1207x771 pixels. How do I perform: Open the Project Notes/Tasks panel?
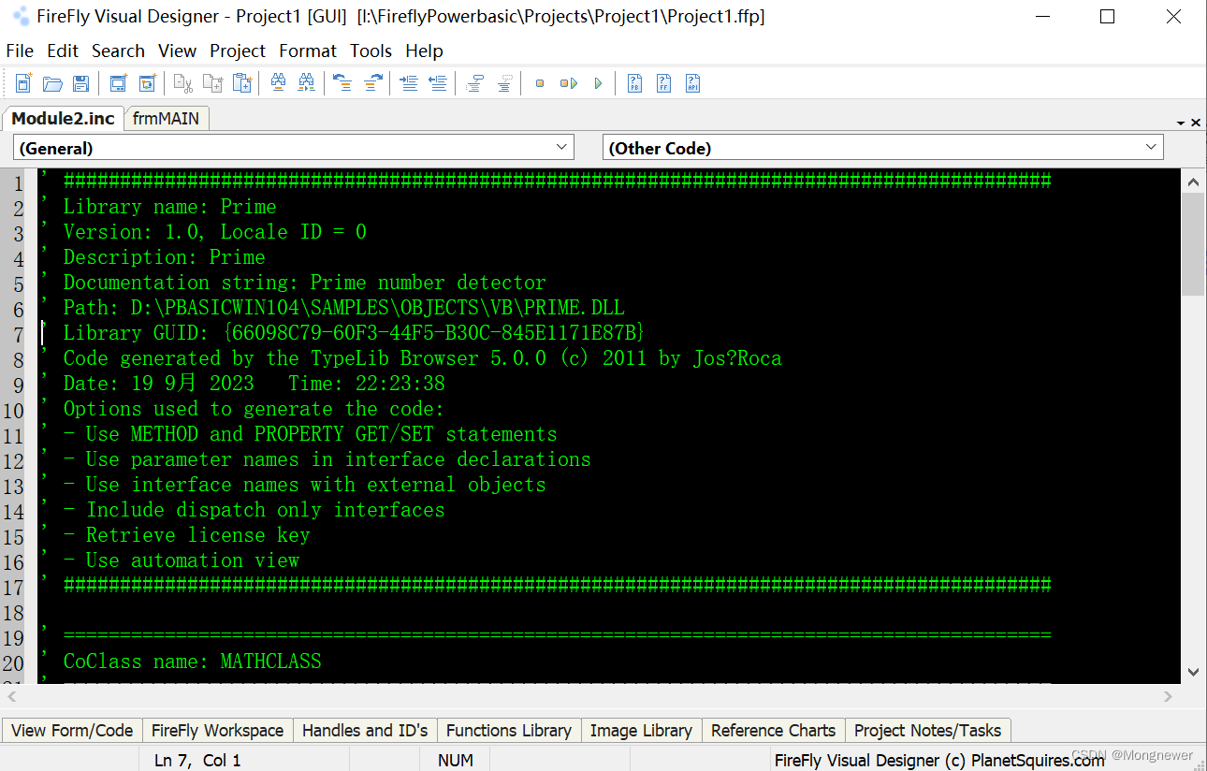click(927, 730)
